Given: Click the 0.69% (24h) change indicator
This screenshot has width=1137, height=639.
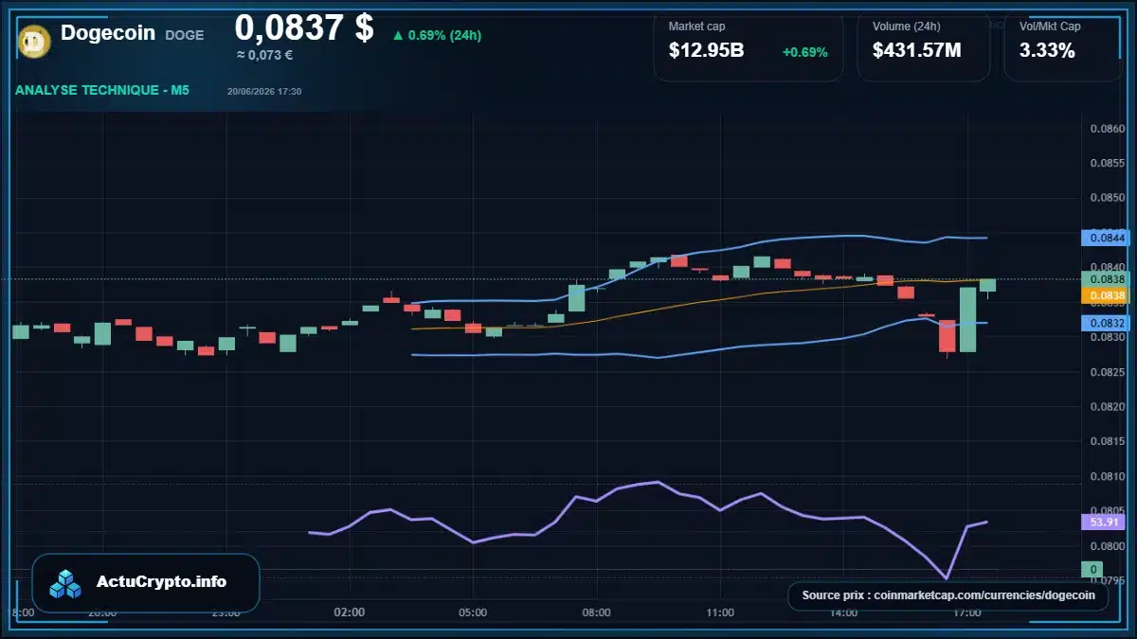Looking at the screenshot, I should click(x=437, y=35).
